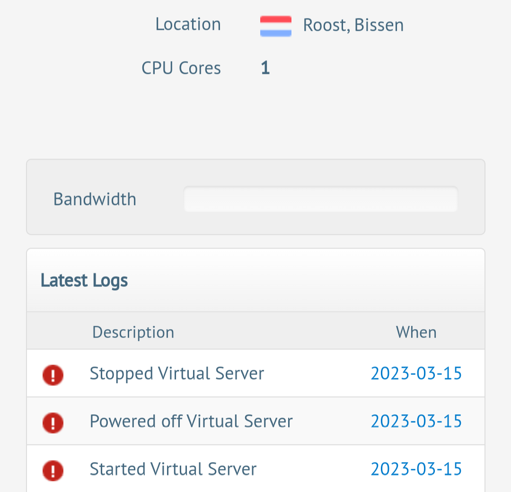Screen dimensions: 511x492
Task: Open the date link for Started Virtual Server
Action: [416, 469]
